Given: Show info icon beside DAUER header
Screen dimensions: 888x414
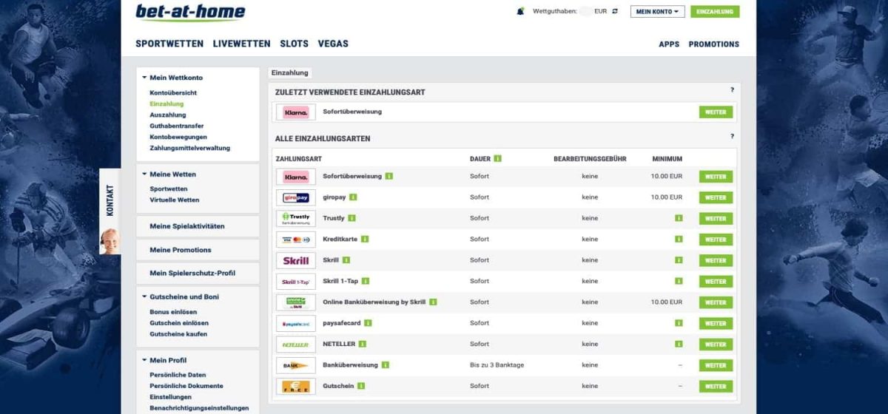Looking at the screenshot, I should pos(497,158).
